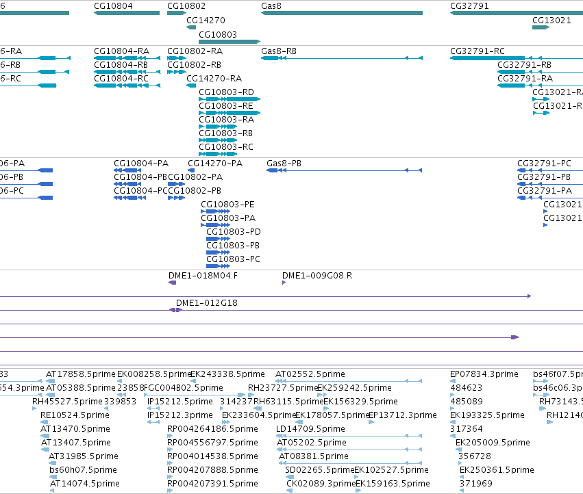Click the CG14270 gene label

206,20
